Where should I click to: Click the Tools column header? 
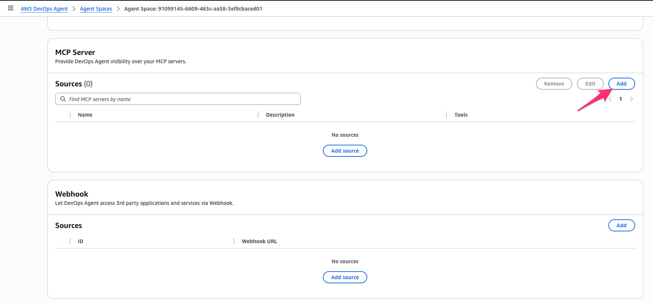461,115
